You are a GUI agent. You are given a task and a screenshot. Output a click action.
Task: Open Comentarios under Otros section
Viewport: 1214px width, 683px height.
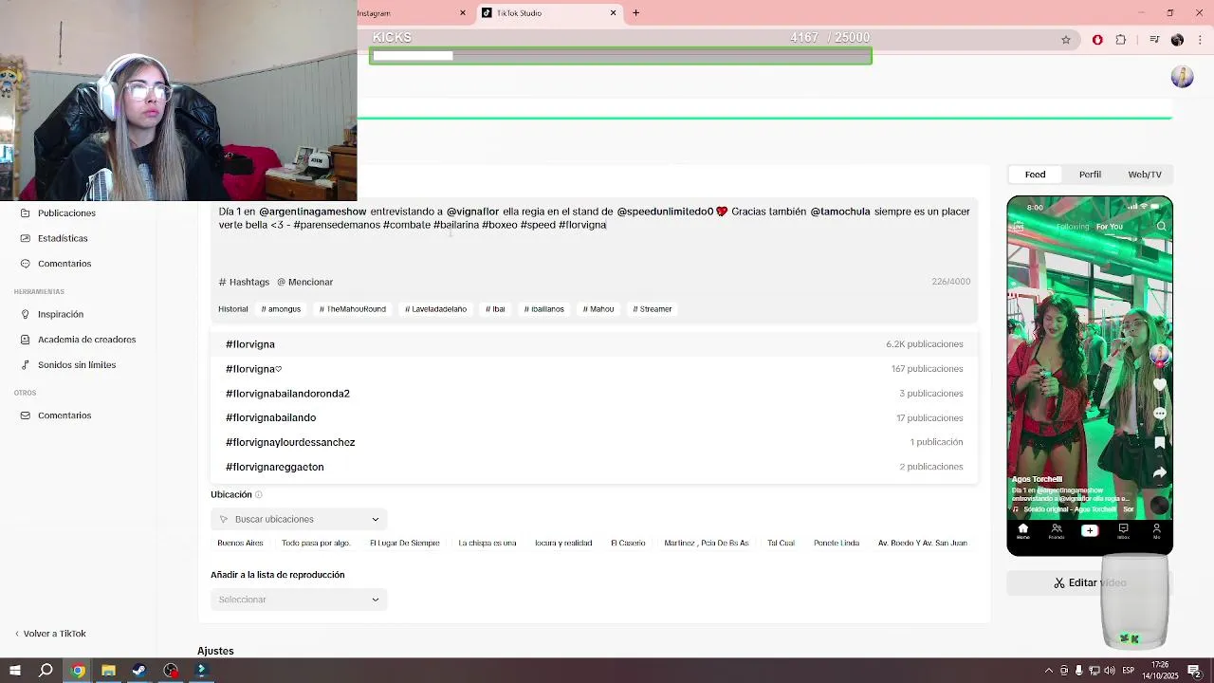tap(57, 415)
